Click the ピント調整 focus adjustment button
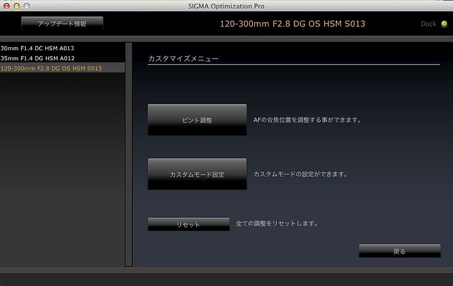Image resolution: width=453 pixels, height=286 pixels. click(x=198, y=119)
